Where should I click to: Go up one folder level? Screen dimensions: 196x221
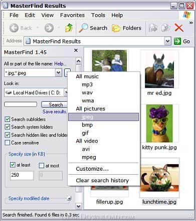[x=69, y=28]
